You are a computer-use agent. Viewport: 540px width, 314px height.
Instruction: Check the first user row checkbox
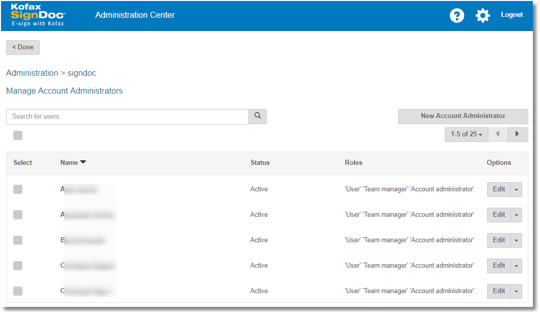18,189
